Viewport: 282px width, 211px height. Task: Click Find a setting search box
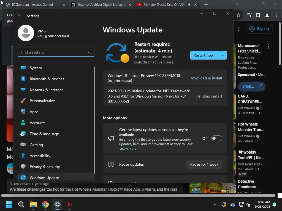56,52
